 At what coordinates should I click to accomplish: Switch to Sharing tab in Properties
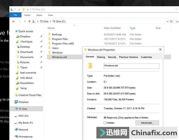(x=101, y=57)
